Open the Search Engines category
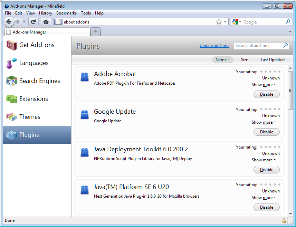Screen dimensions: 296x227 (37, 81)
